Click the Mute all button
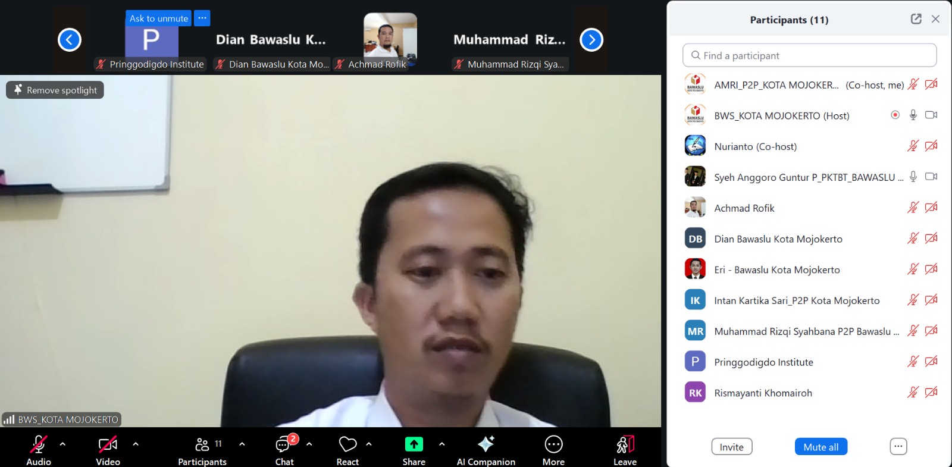Image resolution: width=952 pixels, height=467 pixels. [821, 447]
